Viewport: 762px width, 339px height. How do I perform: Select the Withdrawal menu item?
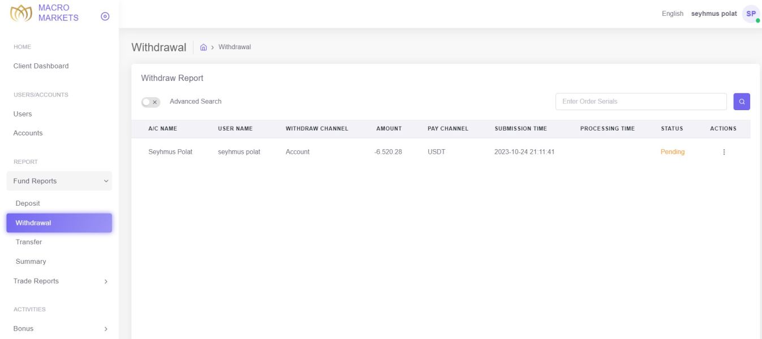click(59, 223)
